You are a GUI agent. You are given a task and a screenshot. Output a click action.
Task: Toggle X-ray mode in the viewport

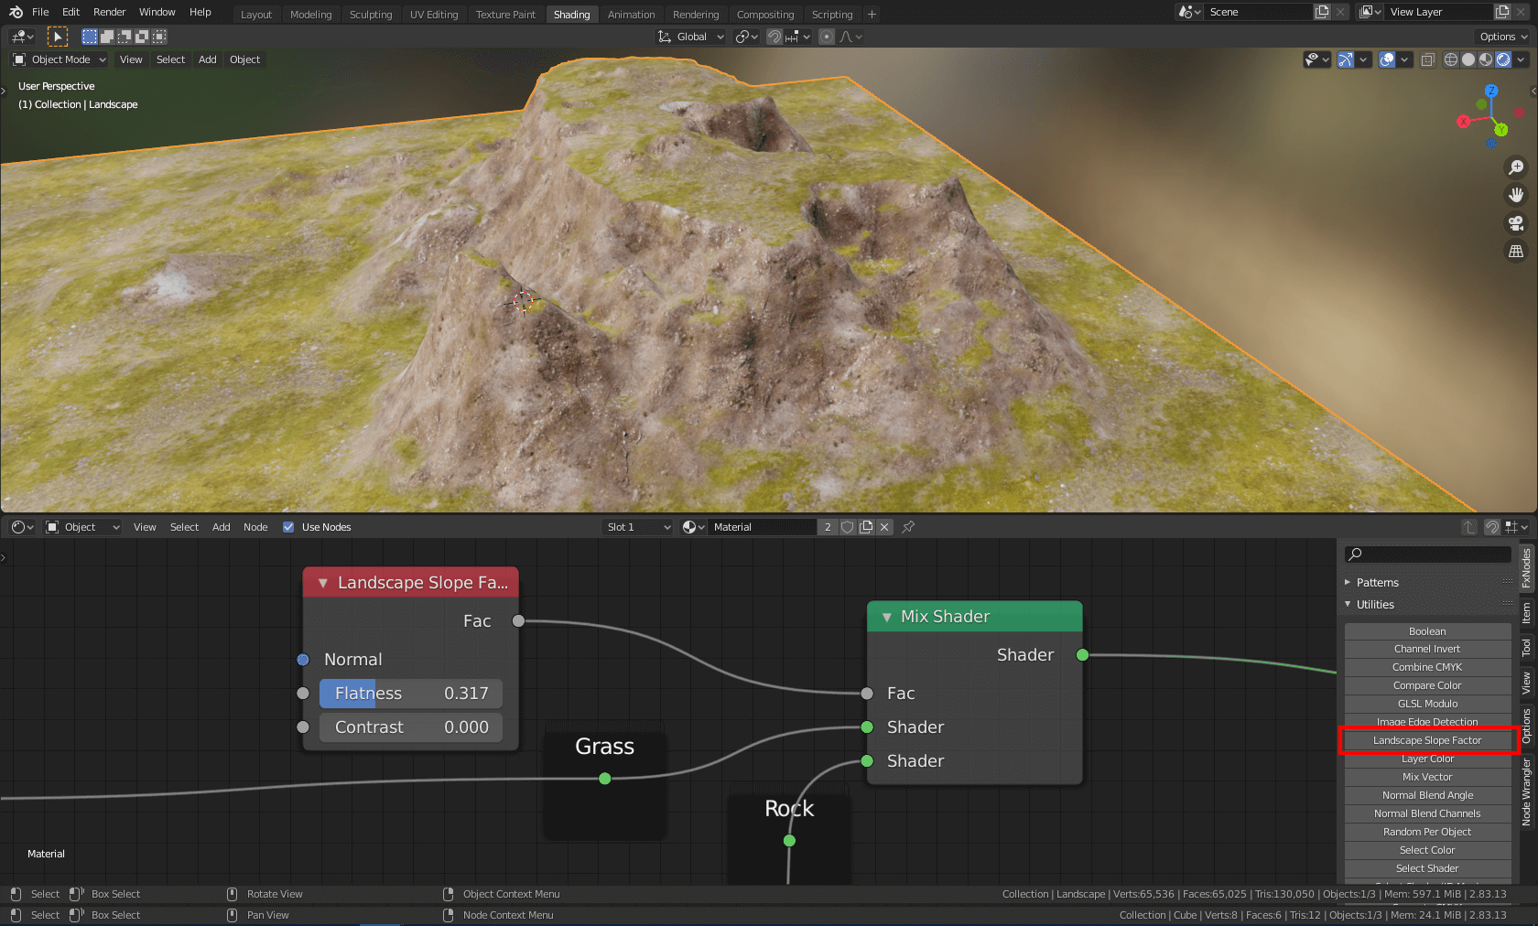[x=1427, y=59]
